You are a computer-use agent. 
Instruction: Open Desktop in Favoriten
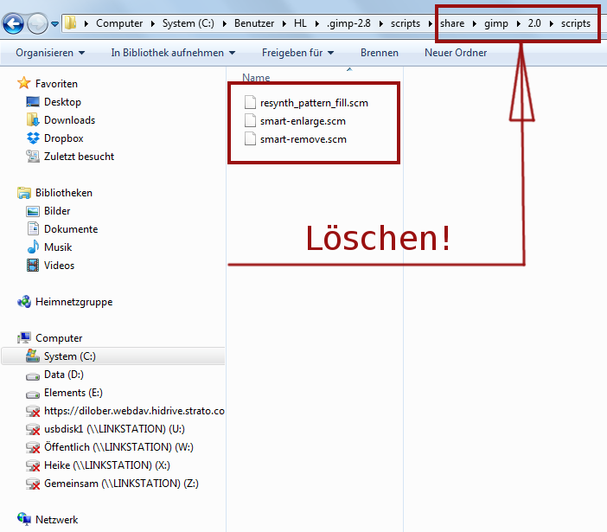[x=62, y=102]
